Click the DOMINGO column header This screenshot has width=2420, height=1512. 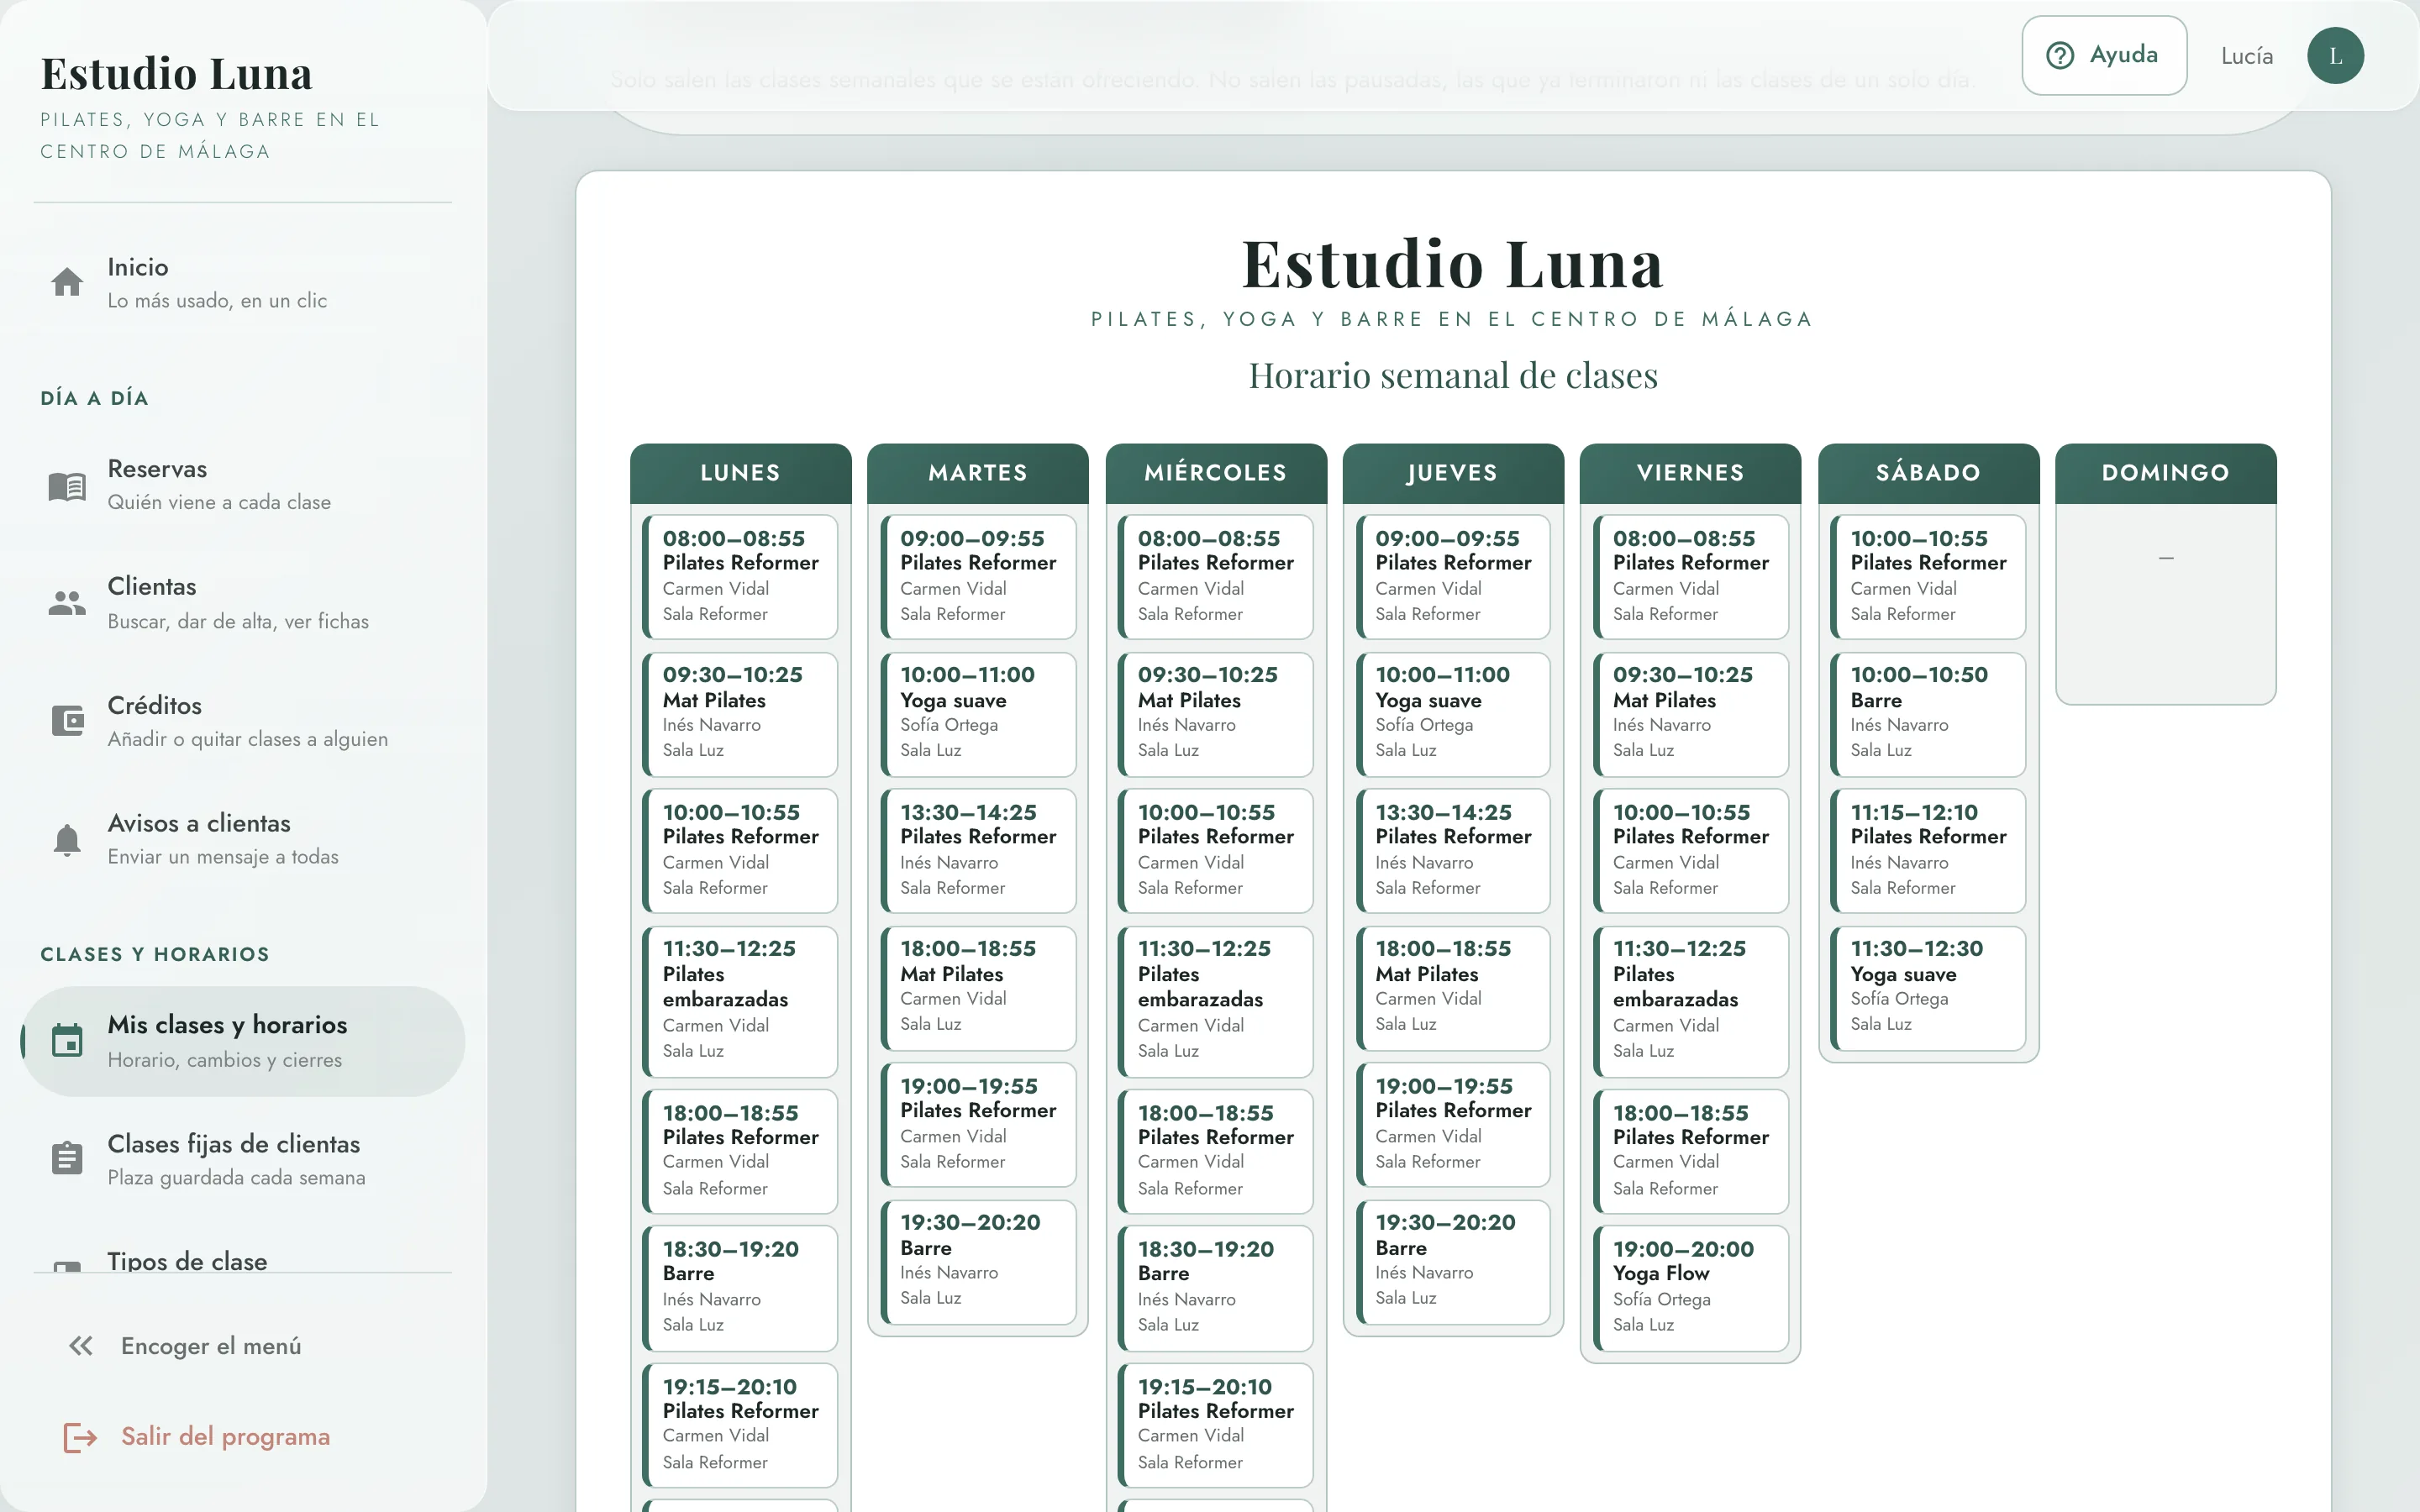pyautogui.click(x=2165, y=473)
